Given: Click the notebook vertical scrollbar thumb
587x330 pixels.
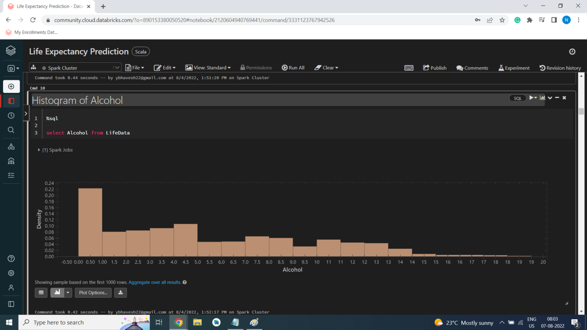Looking at the screenshot, I should [581, 111].
